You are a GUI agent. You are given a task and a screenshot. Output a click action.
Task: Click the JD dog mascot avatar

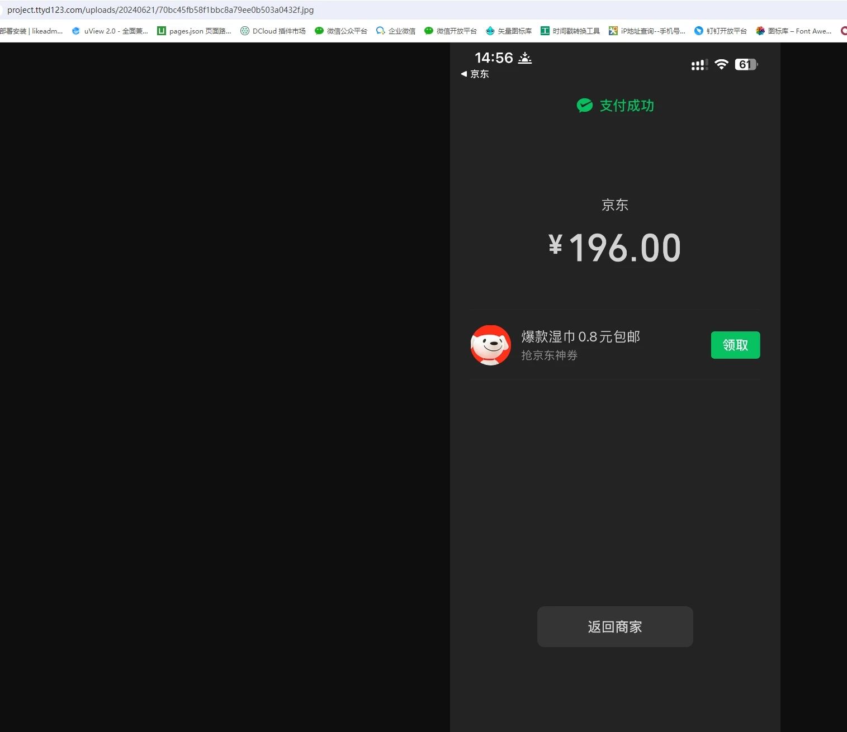pyautogui.click(x=490, y=345)
